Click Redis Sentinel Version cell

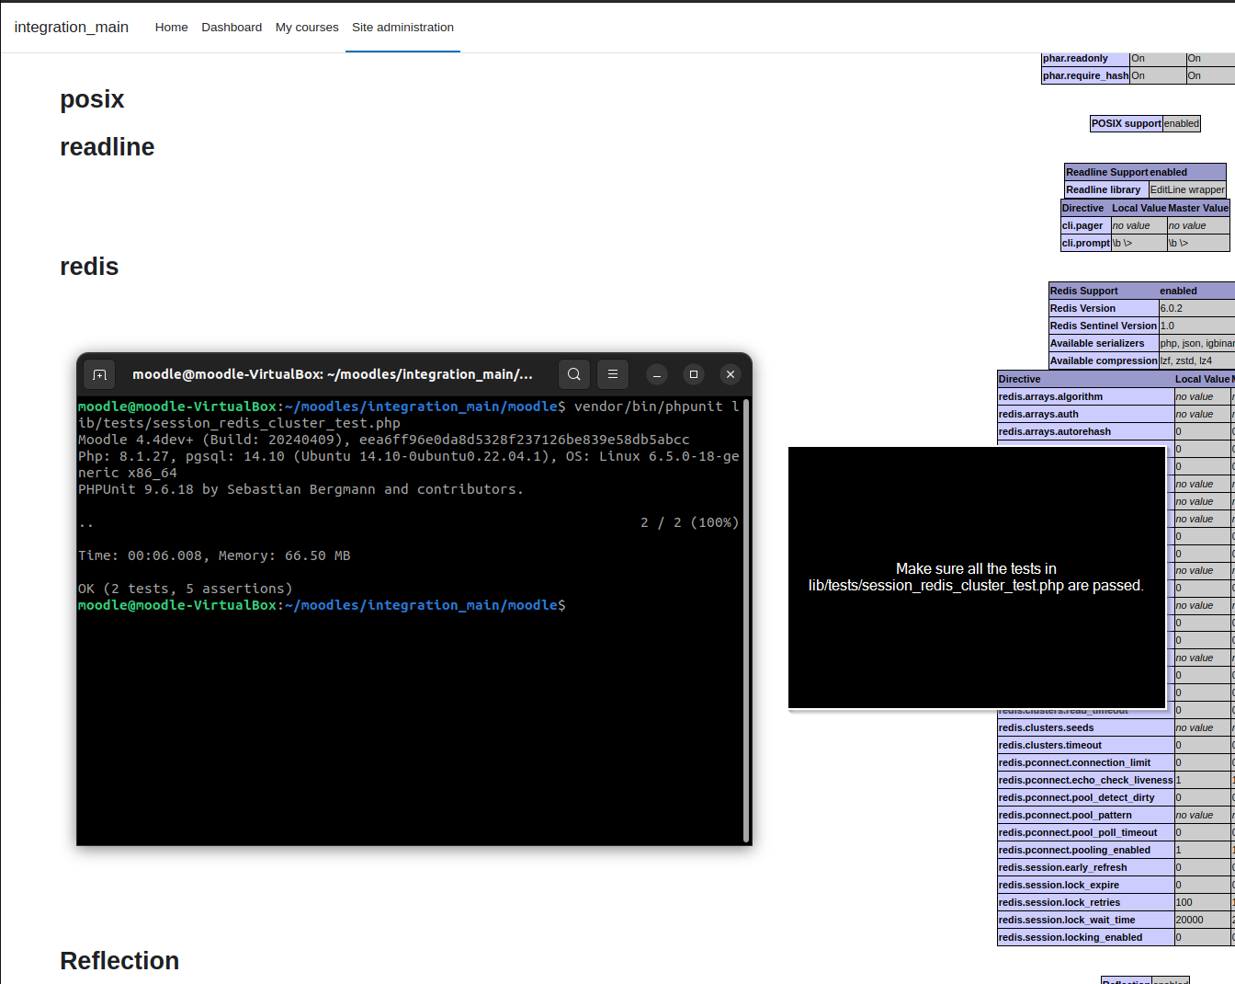[1104, 326]
